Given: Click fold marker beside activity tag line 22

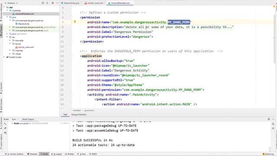Looking at the screenshot, I should 71,94.
